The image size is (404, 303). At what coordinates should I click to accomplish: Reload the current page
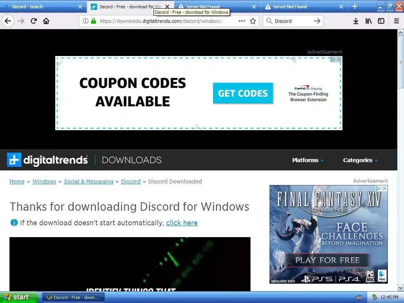[34, 21]
